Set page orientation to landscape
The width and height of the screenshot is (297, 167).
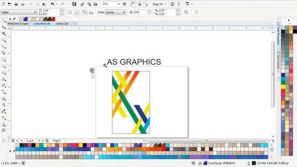click(x=77, y=13)
